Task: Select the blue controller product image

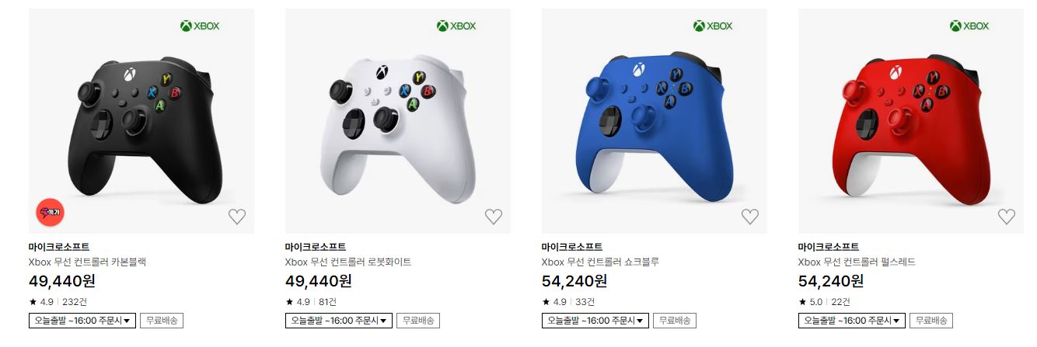Action: 655,121
